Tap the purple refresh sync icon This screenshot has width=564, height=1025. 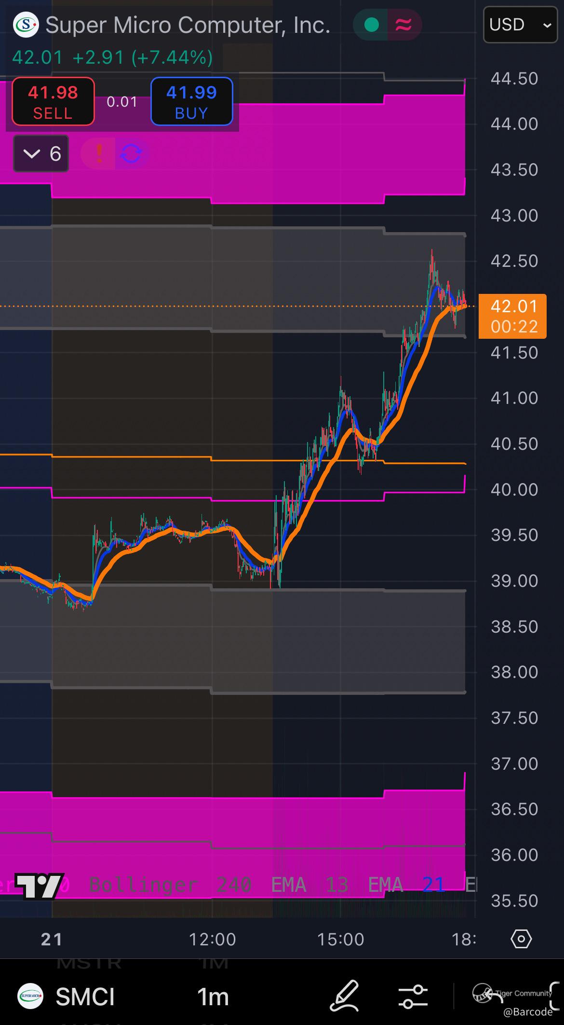click(131, 154)
